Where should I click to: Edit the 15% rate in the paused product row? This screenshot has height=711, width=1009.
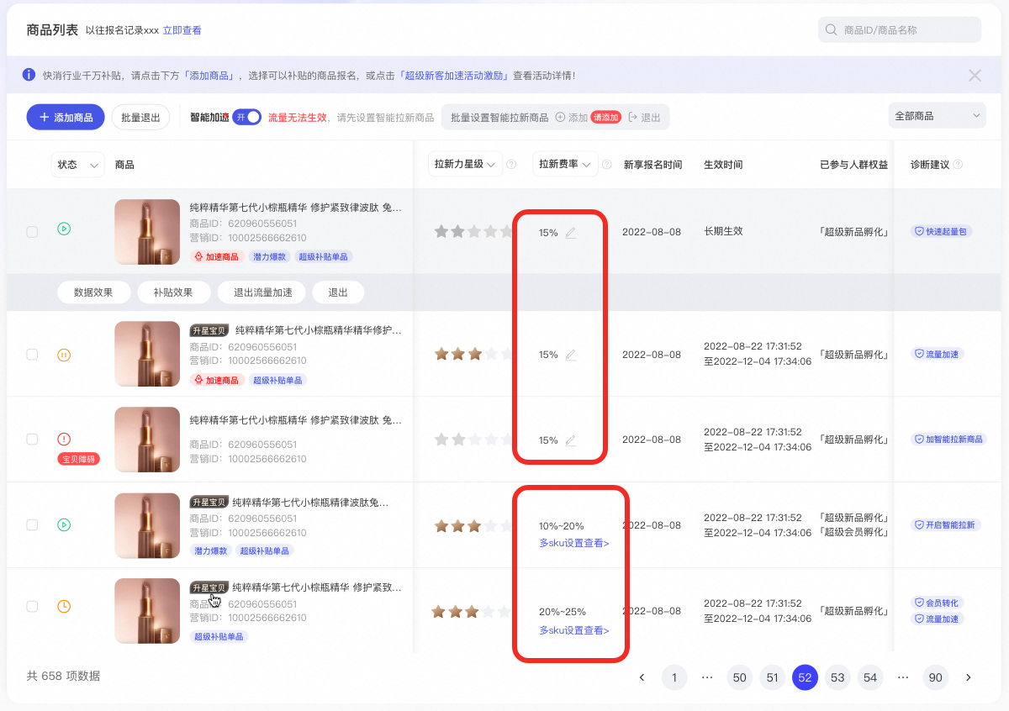(571, 355)
